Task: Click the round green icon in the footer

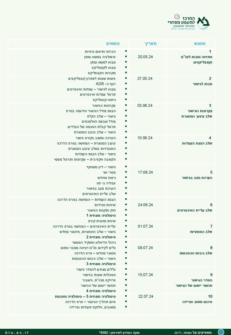Action: [221, 332]
